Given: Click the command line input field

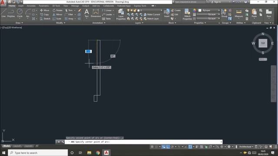Looking at the screenshot, I should pyautogui.click(x=143, y=142).
